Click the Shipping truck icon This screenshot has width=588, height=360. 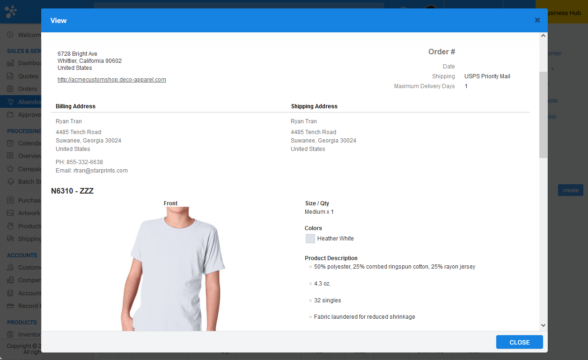(x=10, y=239)
